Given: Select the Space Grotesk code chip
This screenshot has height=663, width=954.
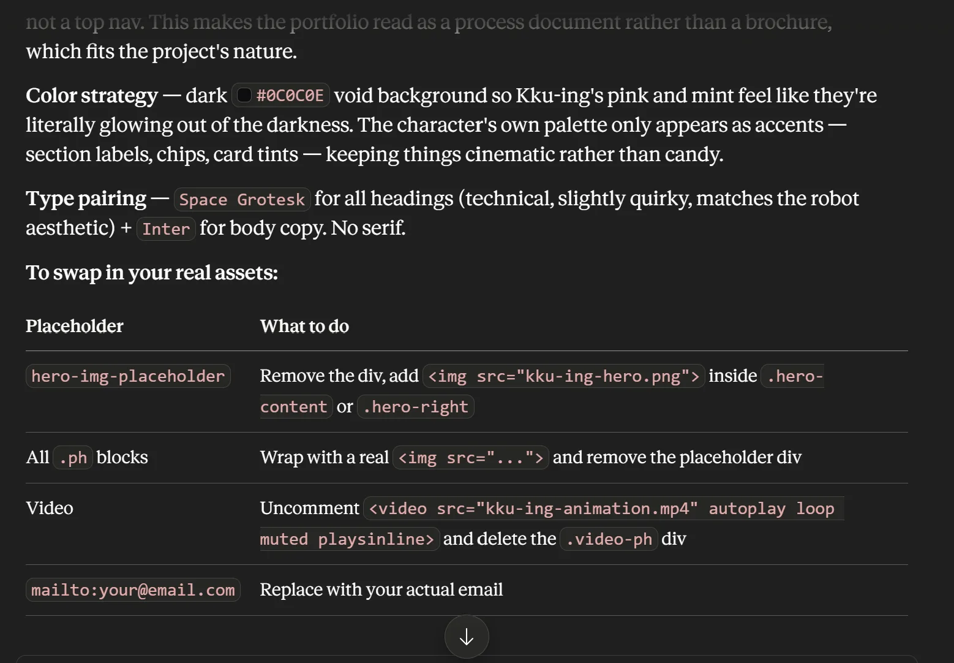Looking at the screenshot, I should pos(242,200).
